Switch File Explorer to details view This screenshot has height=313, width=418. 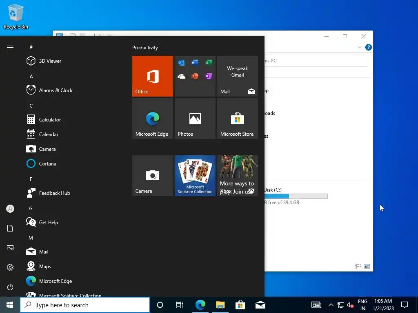click(358, 267)
